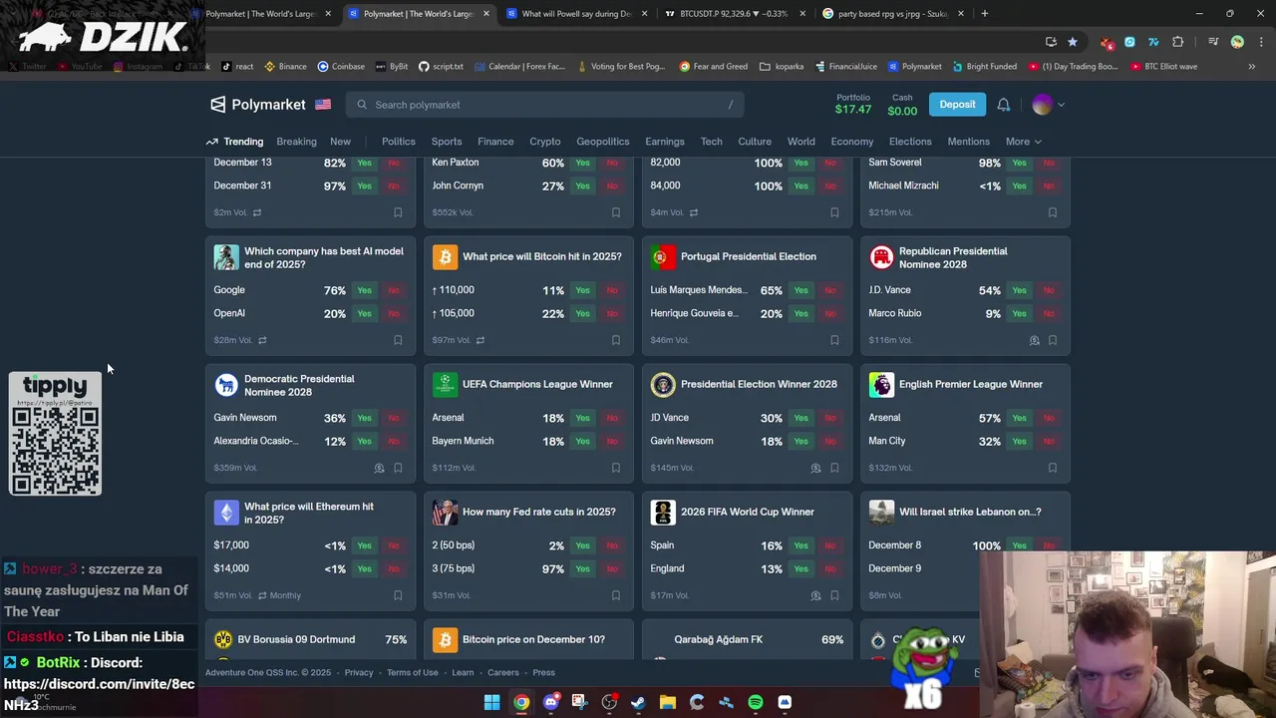Click the Ethereum icon on price card

[226, 513]
